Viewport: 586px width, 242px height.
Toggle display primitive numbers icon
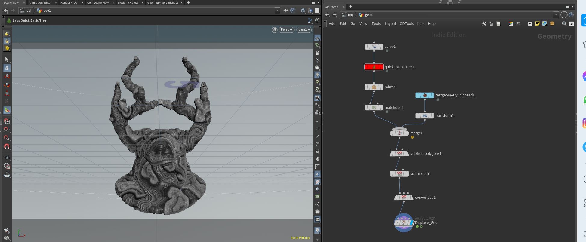(317, 159)
